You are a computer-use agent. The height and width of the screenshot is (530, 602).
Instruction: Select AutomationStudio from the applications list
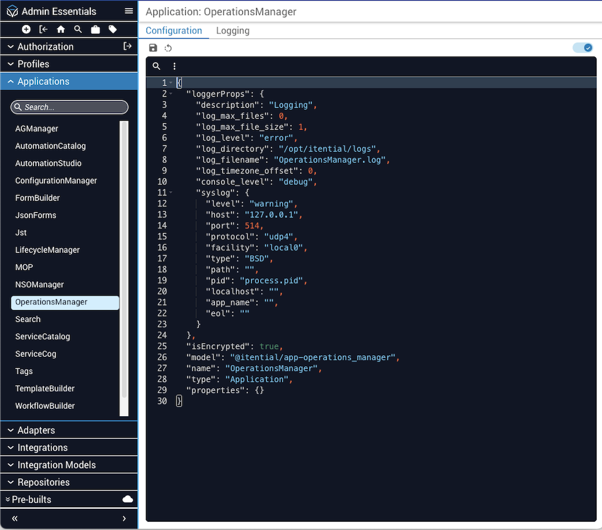pos(48,163)
